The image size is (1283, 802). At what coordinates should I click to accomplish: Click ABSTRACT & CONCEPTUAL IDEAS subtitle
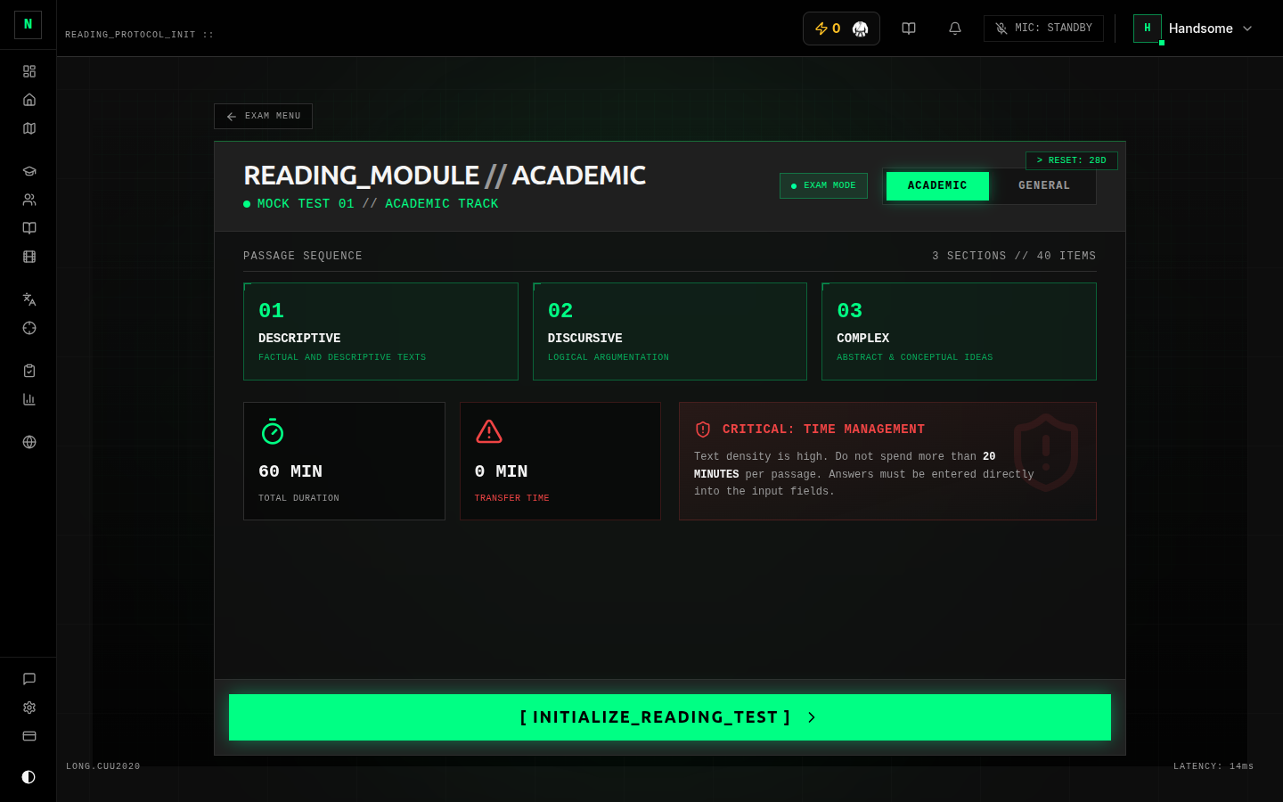click(x=915, y=357)
